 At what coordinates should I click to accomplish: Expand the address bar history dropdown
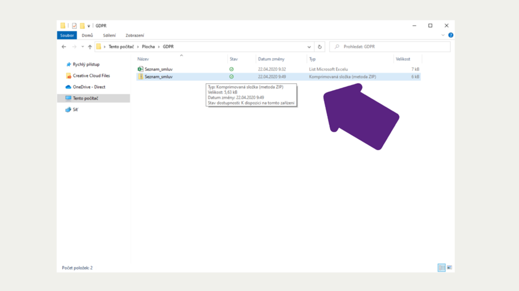(x=309, y=47)
